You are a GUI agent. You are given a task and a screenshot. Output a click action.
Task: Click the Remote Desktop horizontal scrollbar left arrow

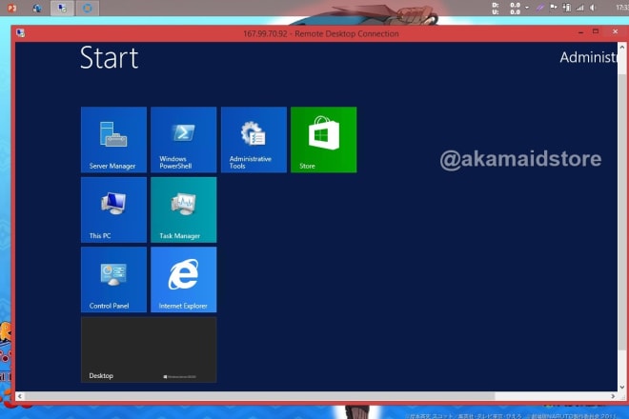[x=20, y=396]
